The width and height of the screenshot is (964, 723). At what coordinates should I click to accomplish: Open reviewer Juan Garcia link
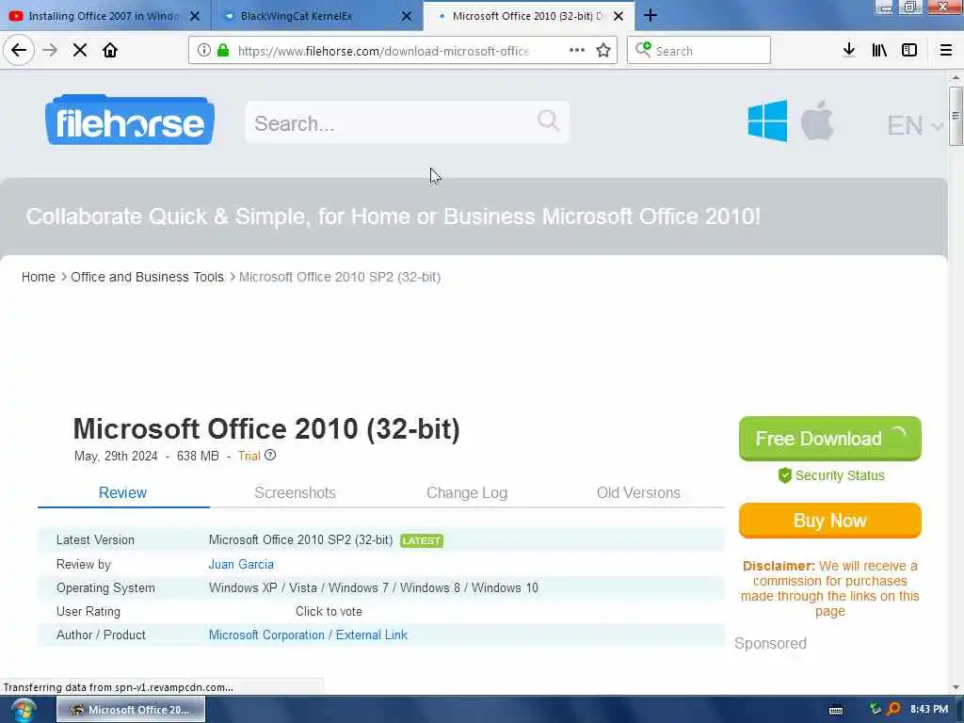[241, 564]
